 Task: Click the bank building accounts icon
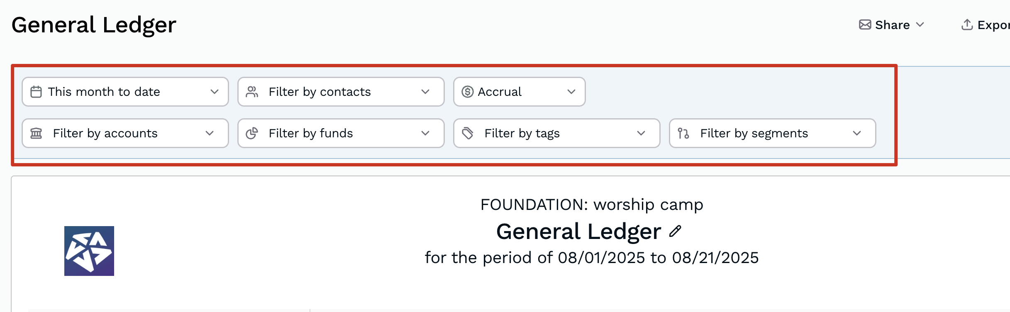[36, 133]
